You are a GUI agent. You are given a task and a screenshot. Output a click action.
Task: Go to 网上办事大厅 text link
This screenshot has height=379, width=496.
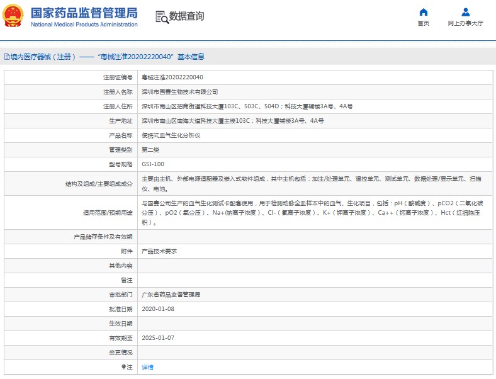pos(465,23)
